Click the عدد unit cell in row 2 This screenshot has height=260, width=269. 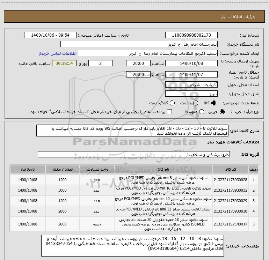(97, 191)
